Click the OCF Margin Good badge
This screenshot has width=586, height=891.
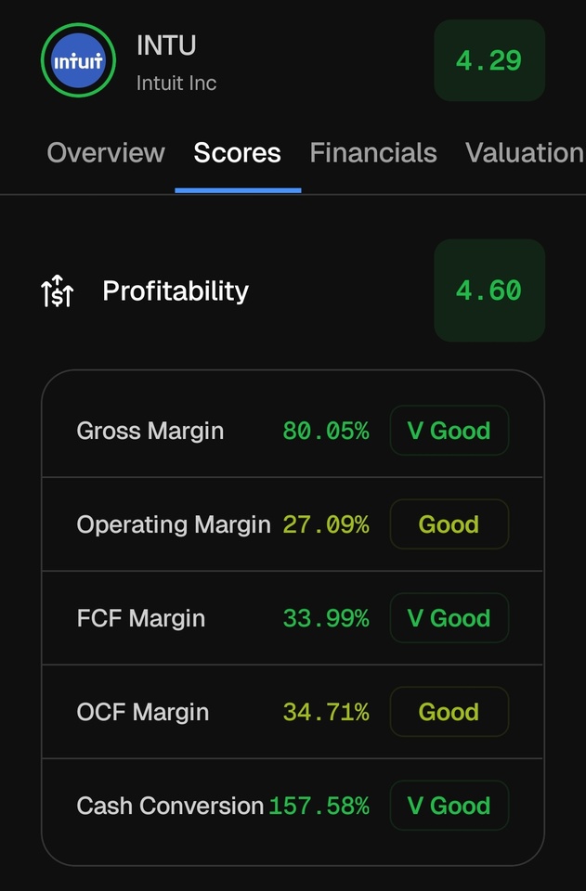tap(449, 712)
